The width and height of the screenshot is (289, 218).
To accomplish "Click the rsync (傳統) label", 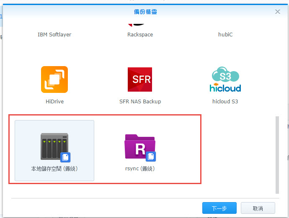I will 140,169.
